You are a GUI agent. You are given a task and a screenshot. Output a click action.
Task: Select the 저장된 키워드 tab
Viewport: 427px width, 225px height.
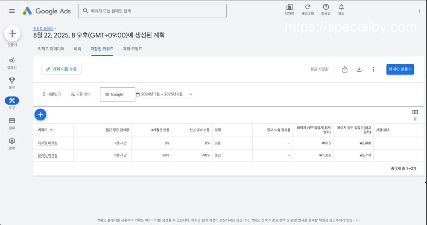point(102,49)
